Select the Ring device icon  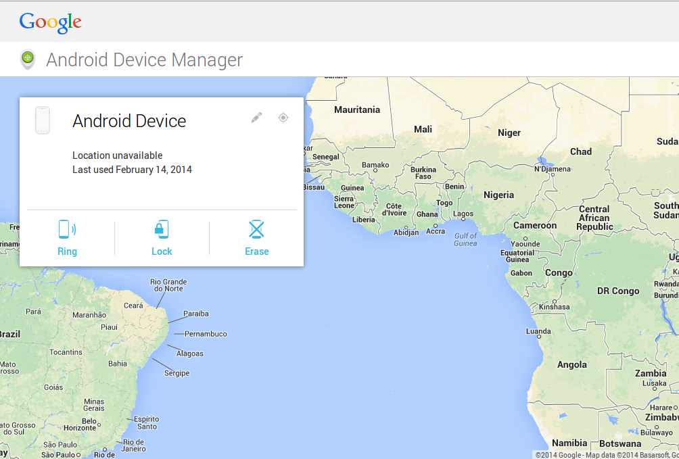pyautogui.click(x=67, y=230)
